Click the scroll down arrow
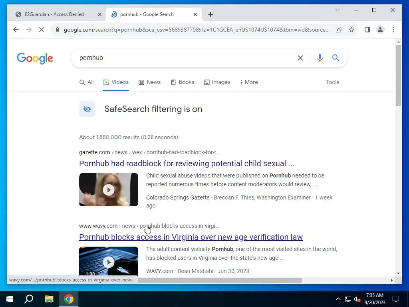The image size is (409, 307). [x=398, y=273]
